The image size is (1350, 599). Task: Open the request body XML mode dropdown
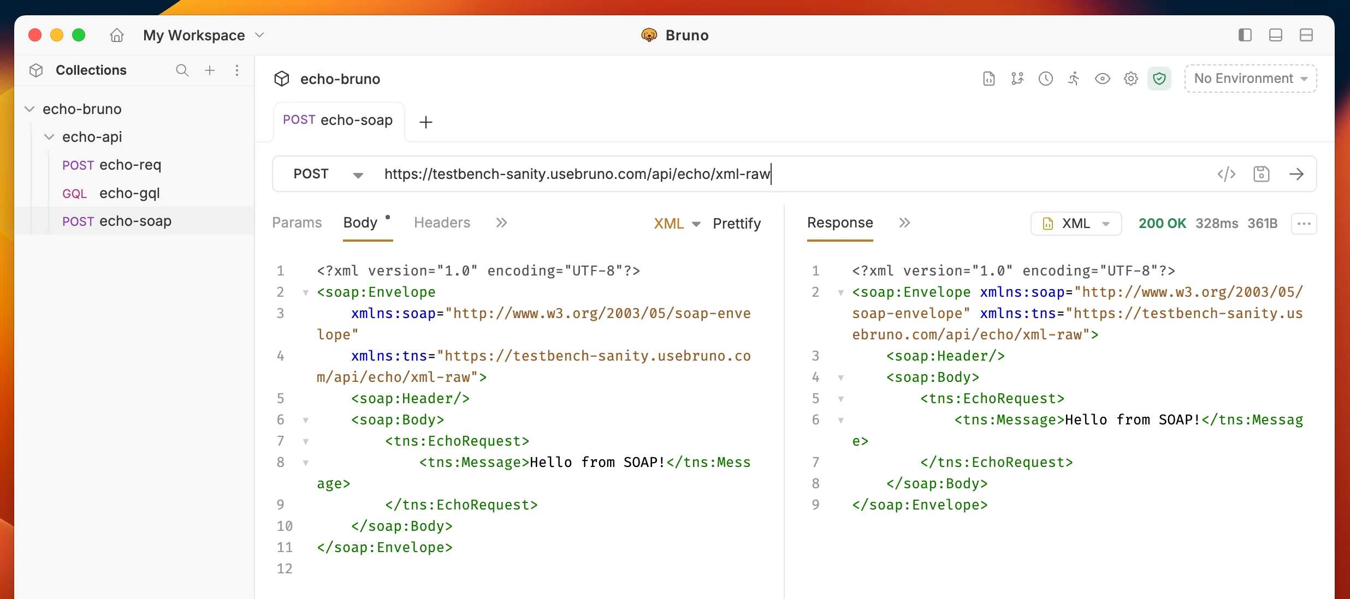coord(677,224)
